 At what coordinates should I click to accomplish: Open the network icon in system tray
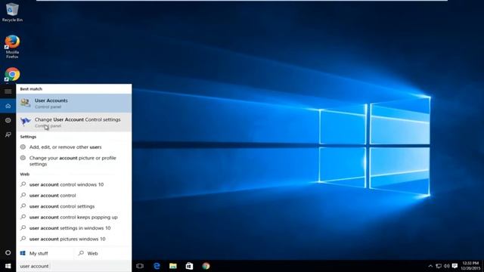pos(439,266)
